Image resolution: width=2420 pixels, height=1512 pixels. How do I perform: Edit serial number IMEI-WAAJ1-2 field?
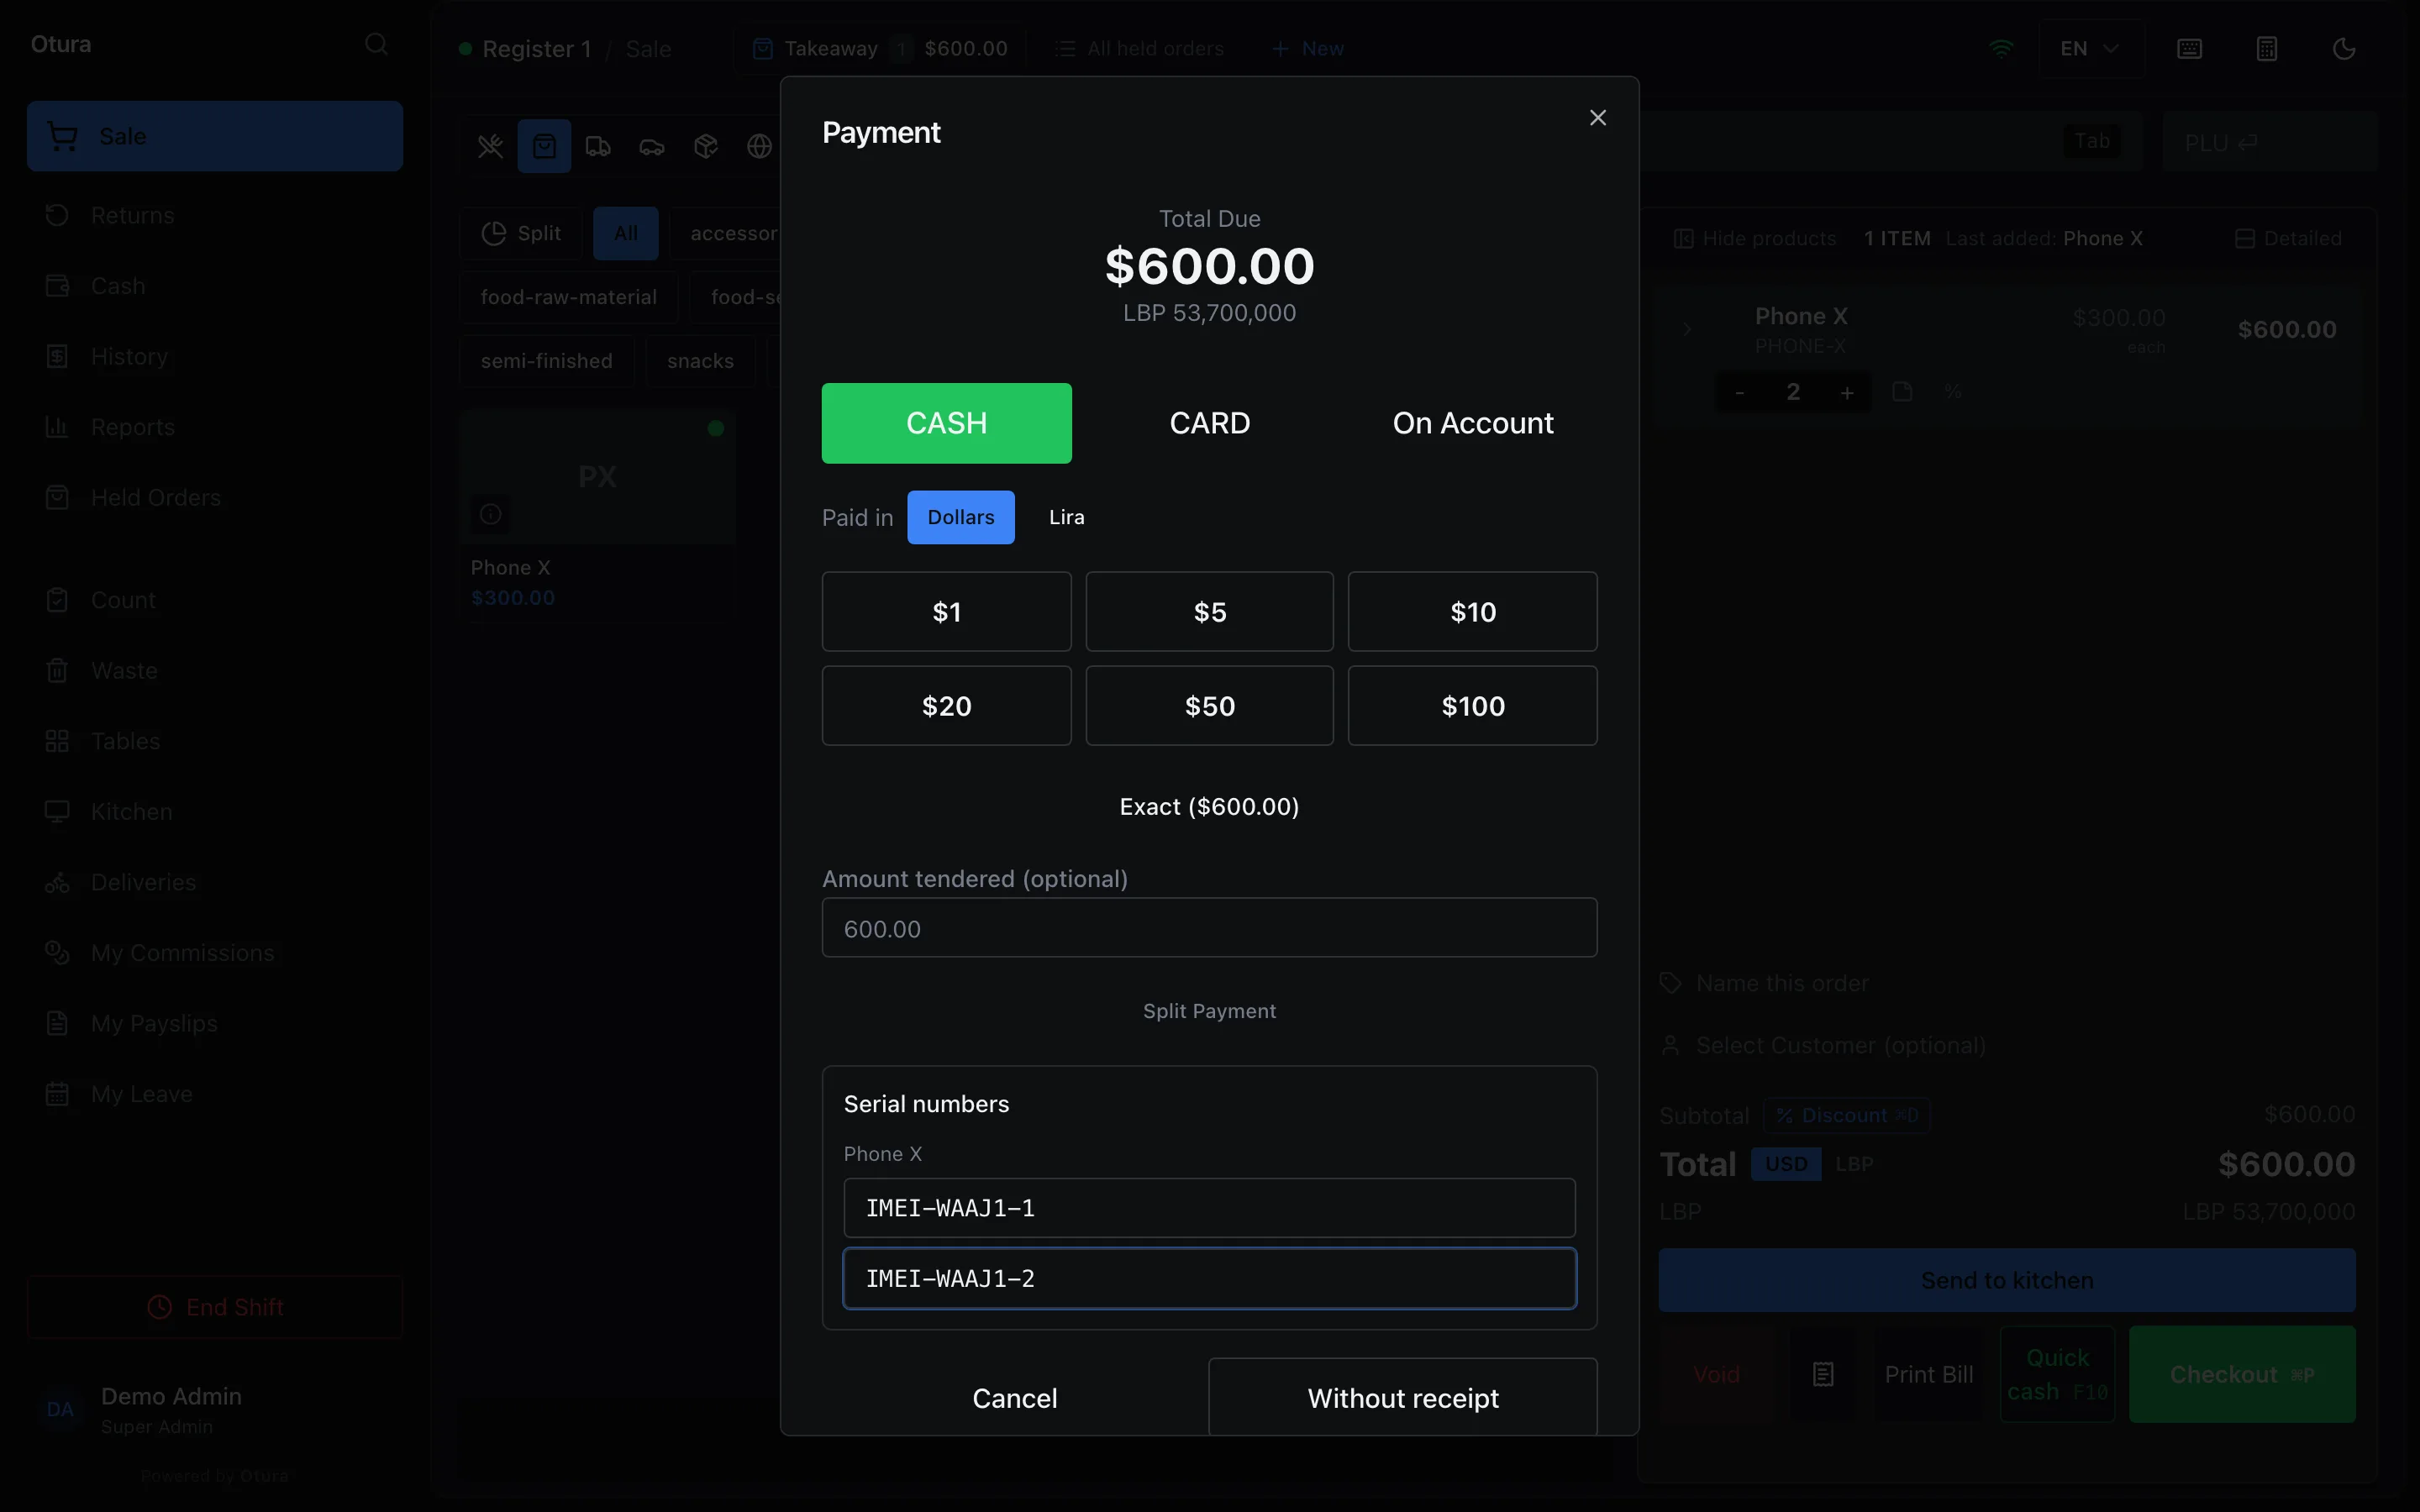[x=1209, y=1278]
